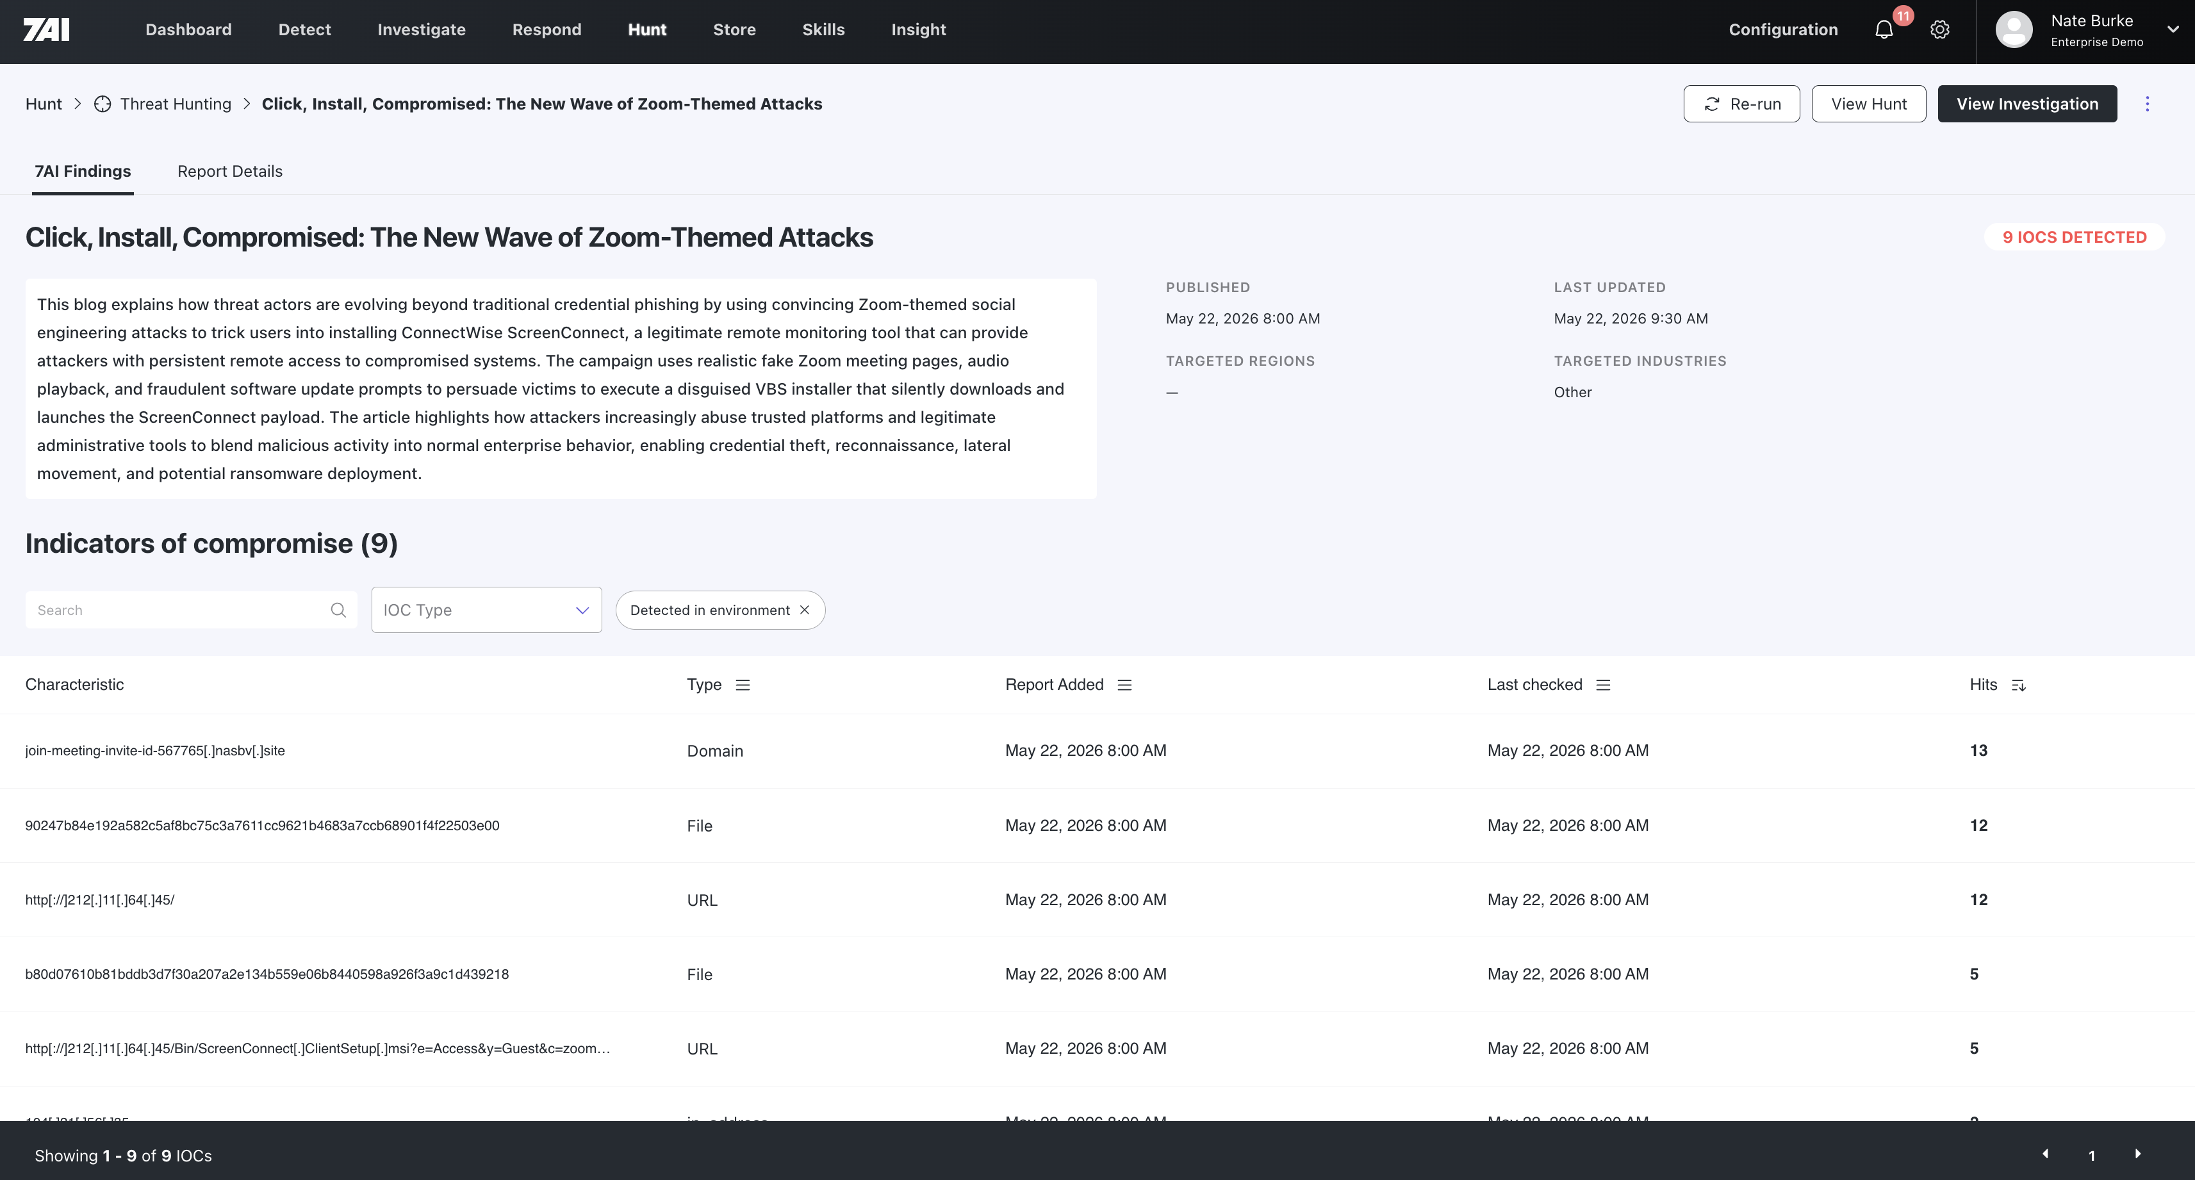Viewport: 2195px width, 1180px height.
Task: Click the Re-run button
Action: point(1741,104)
